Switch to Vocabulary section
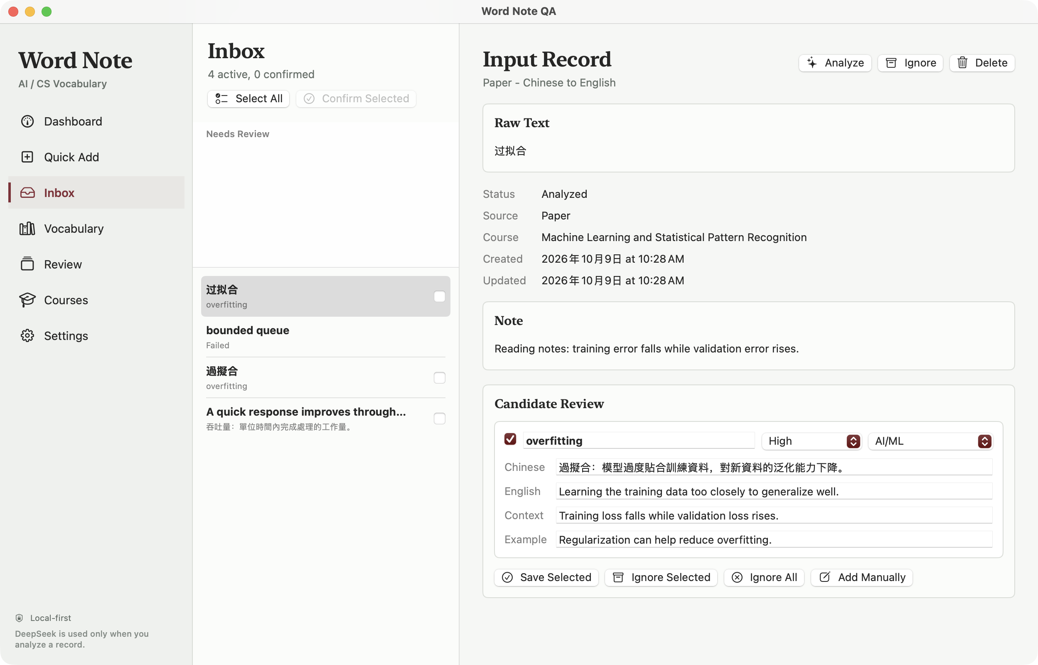 [x=96, y=229]
